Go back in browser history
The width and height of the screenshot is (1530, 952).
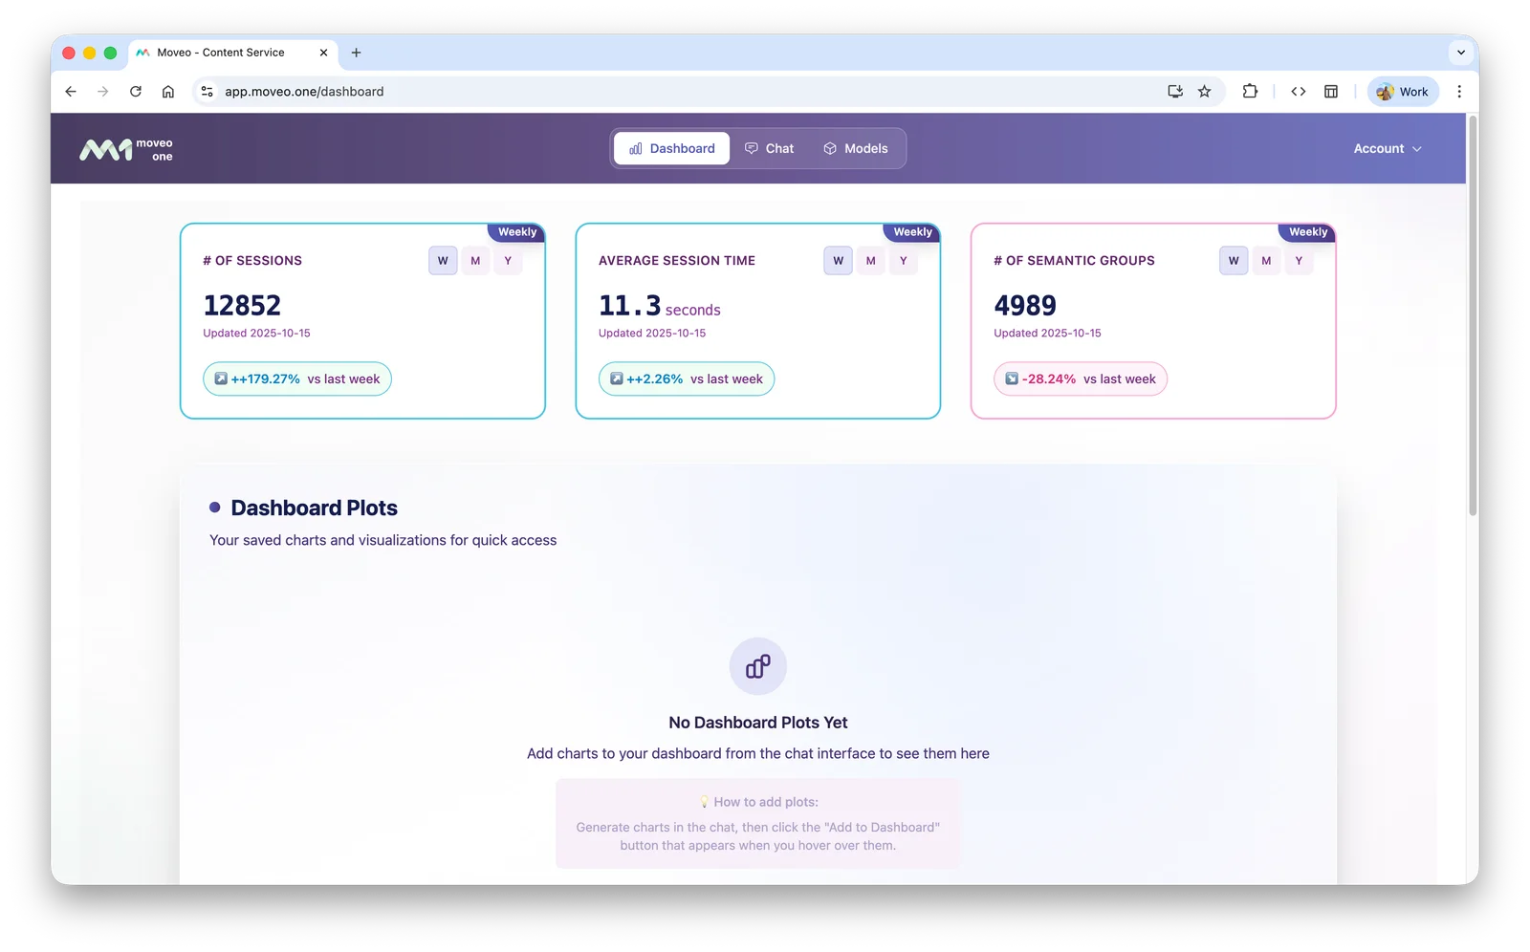(x=71, y=92)
